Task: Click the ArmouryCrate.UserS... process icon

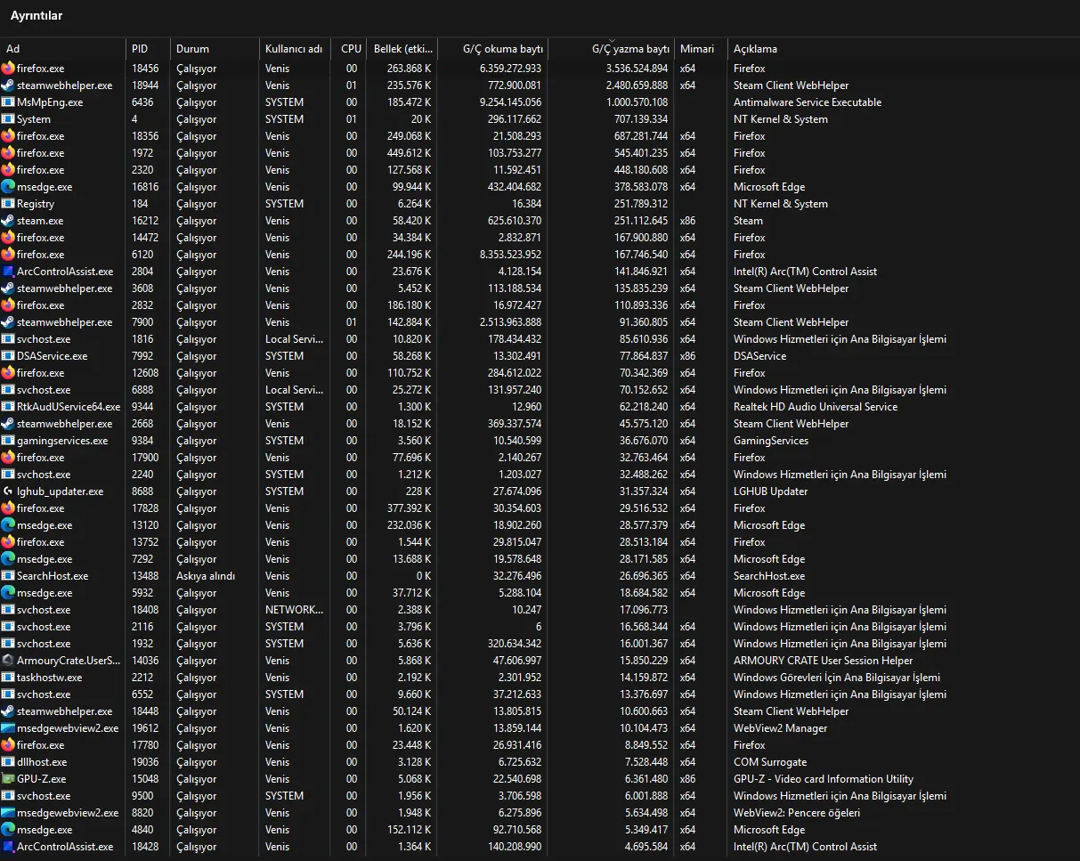Action: click(8, 661)
